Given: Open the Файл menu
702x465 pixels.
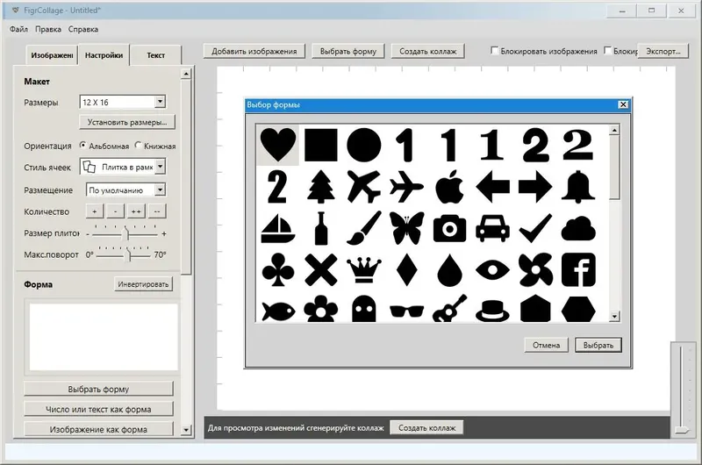Looking at the screenshot, I should pos(18,29).
